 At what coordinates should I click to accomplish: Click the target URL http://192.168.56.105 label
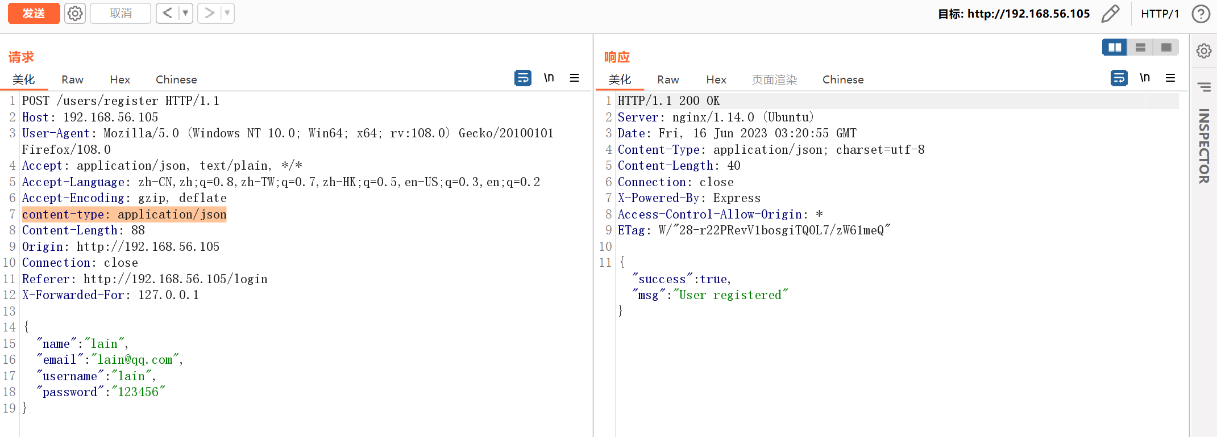tap(1029, 14)
